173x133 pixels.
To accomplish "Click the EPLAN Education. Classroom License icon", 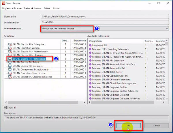I will 10,77.
